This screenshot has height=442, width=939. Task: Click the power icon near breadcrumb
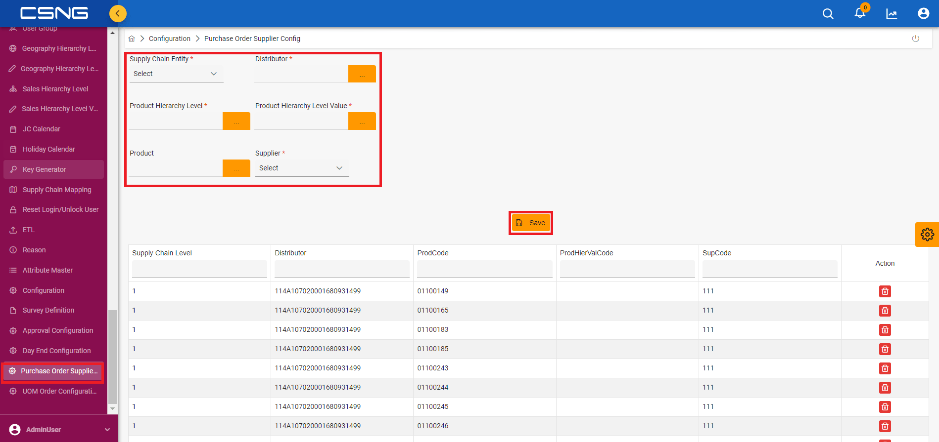tap(916, 39)
